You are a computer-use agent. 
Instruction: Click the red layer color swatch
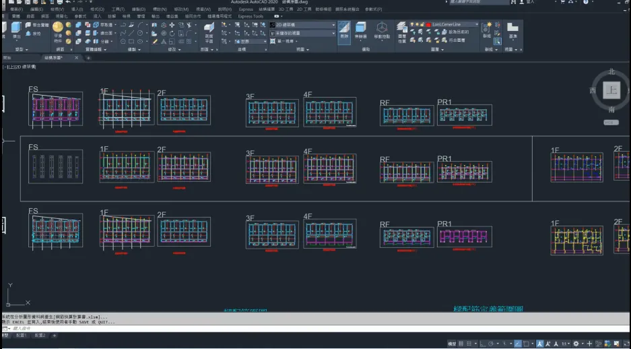tap(428, 25)
